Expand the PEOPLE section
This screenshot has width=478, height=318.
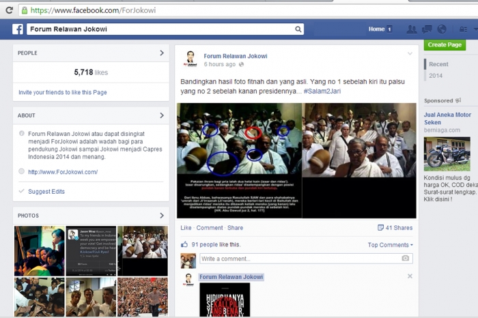click(162, 53)
